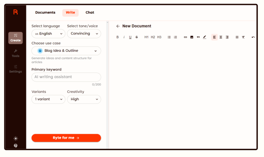Switch to the Documents tab

pos(45,13)
